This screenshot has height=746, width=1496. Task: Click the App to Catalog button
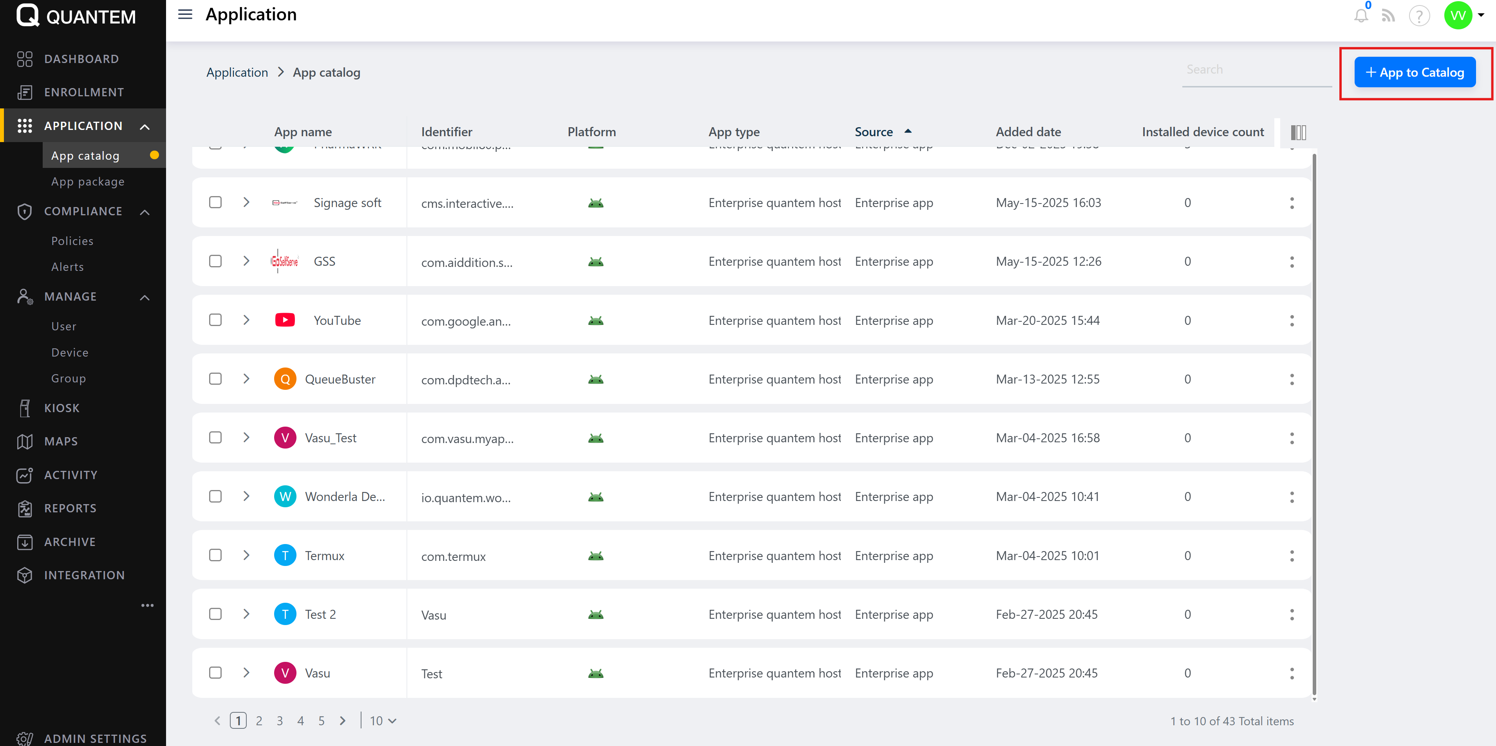point(1415,72)
